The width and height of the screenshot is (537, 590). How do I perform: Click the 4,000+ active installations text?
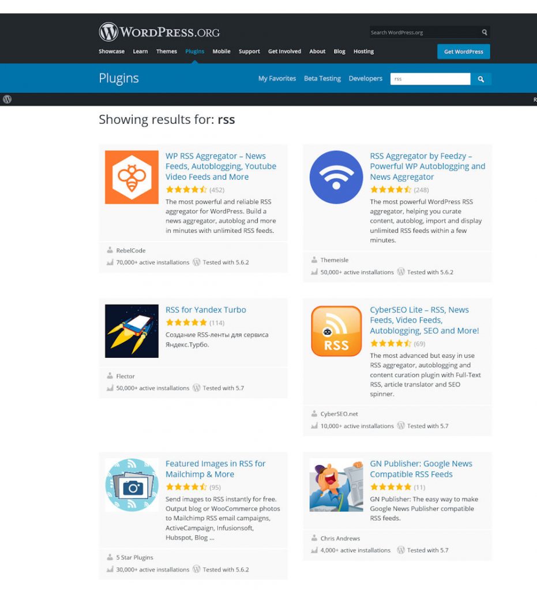click(355, 550)
